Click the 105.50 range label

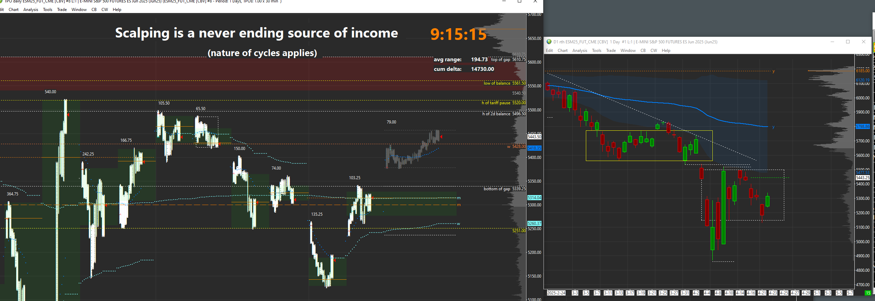tap(164, 103)
